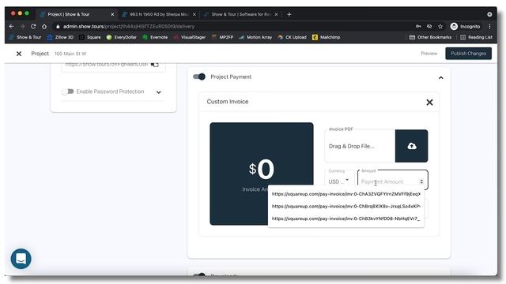506x284 pixels.
Task: Click the browser forward arrow
Action: point(22,26)
